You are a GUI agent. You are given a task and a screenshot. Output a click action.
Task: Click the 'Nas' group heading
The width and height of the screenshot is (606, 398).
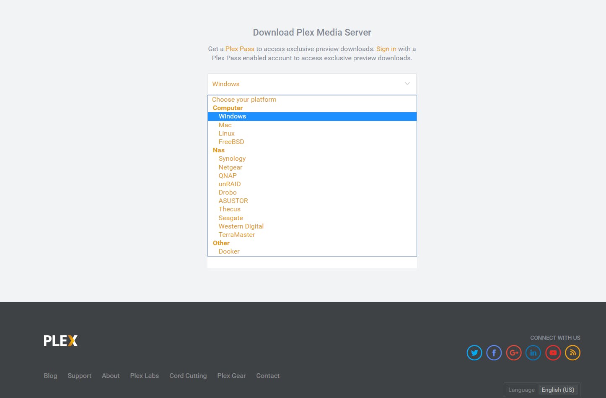(219, 150)
